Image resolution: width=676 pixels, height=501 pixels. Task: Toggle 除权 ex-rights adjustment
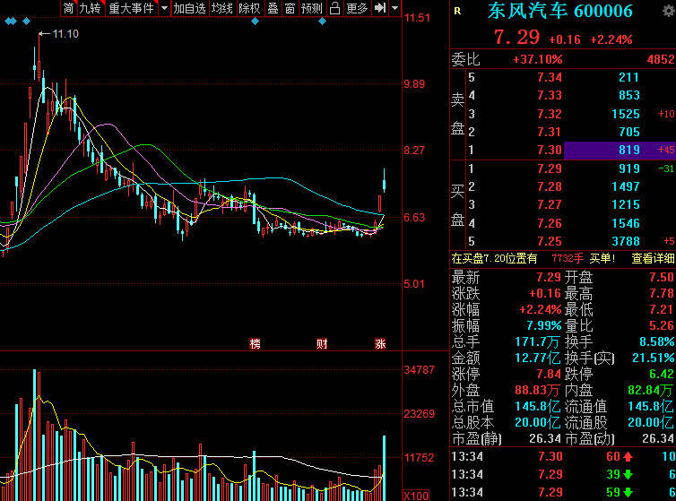coord(249,8)
